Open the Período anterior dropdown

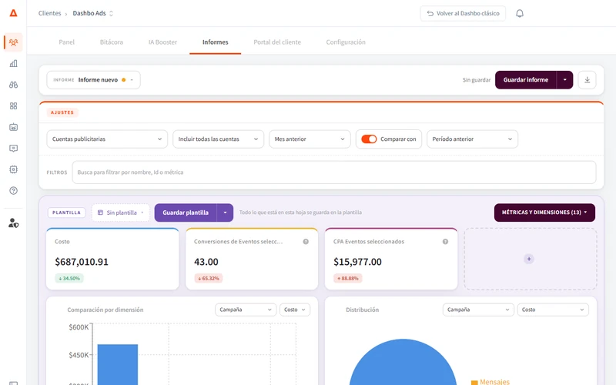point(472,139)
